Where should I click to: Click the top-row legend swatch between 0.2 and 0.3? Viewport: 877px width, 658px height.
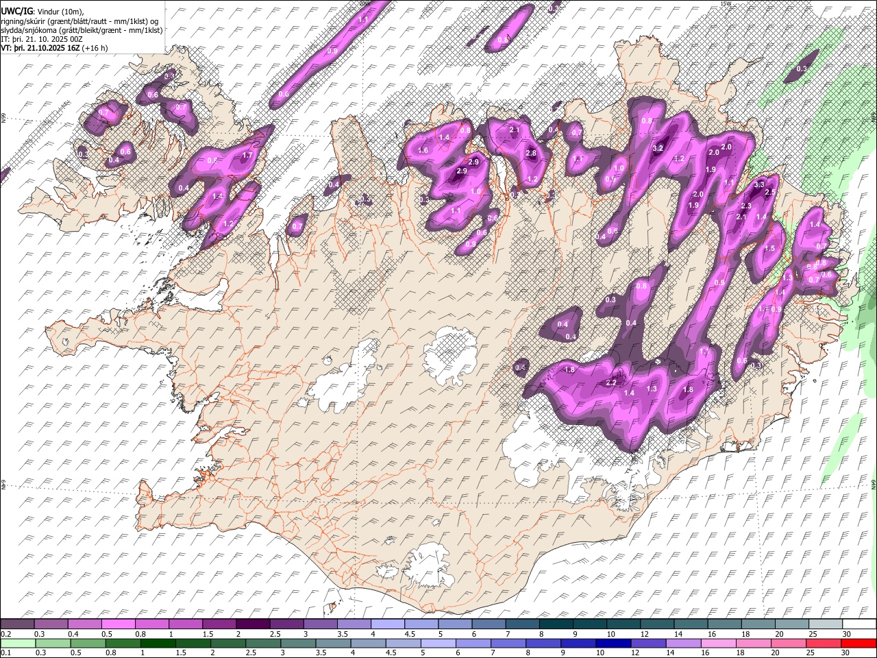pyautogui.click(x=18, y=624)
